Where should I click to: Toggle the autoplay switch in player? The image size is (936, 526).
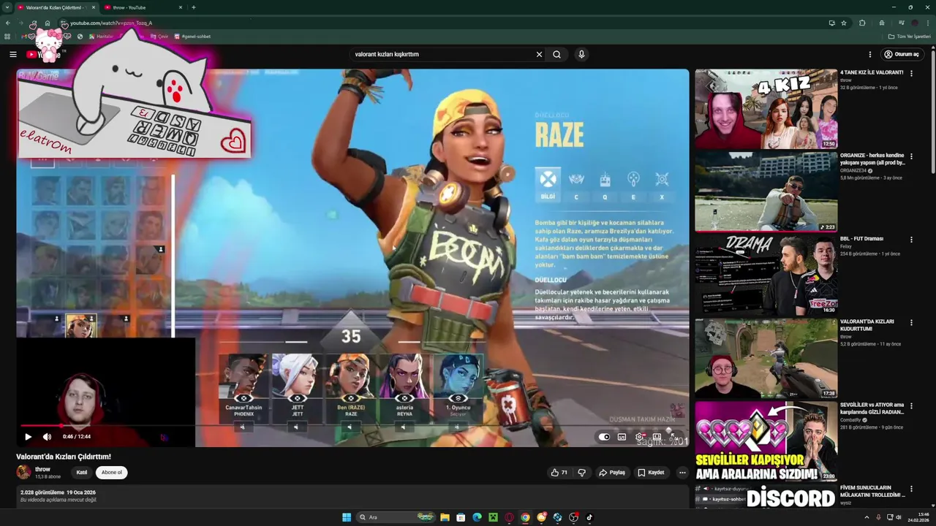click(604, 437)
